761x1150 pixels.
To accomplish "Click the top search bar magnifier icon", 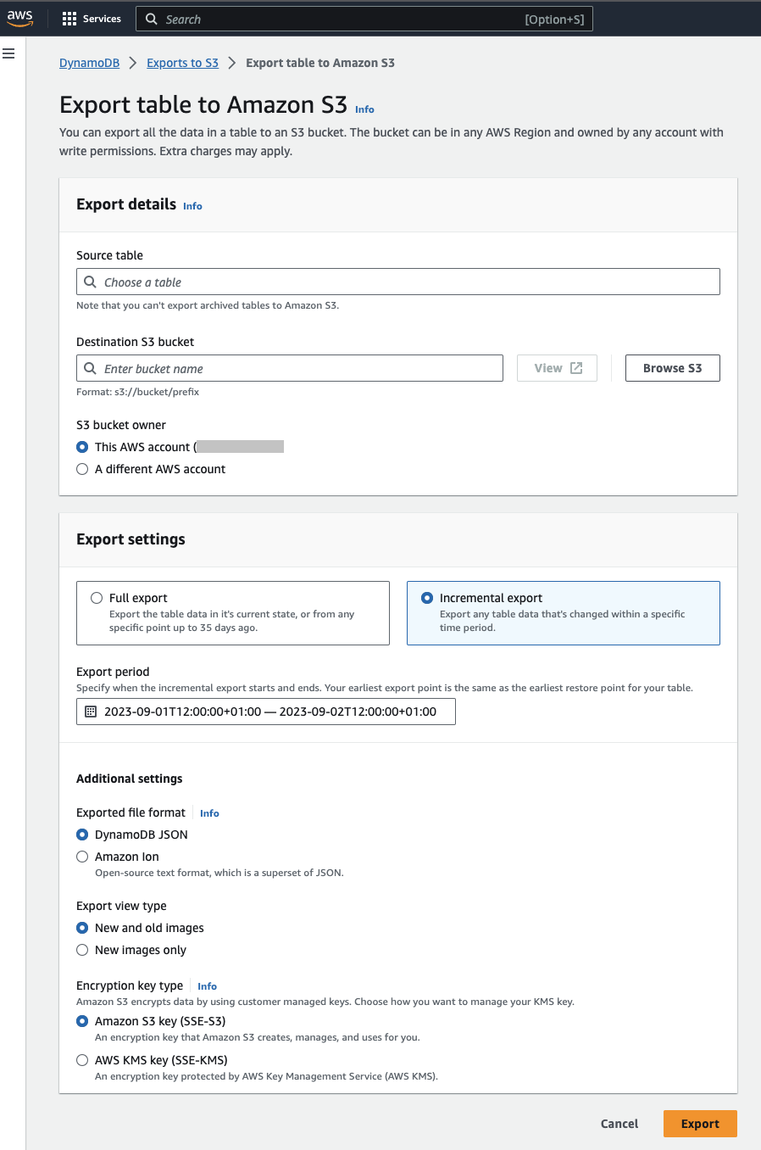I will [152, 19].
